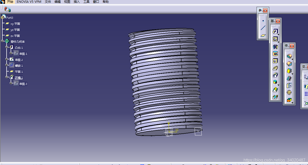Activate the Thread/Tap tool icon
This screenshot has width=308, height=165.
click(289, 92)
